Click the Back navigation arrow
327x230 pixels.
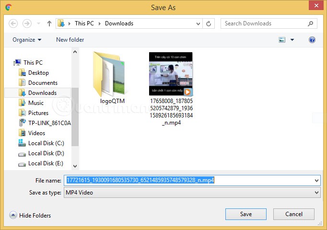(x=13, y=23)
